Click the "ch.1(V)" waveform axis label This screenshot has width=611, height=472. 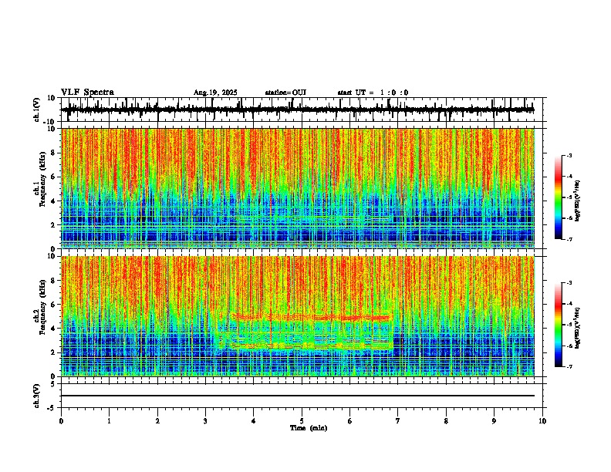37,110
